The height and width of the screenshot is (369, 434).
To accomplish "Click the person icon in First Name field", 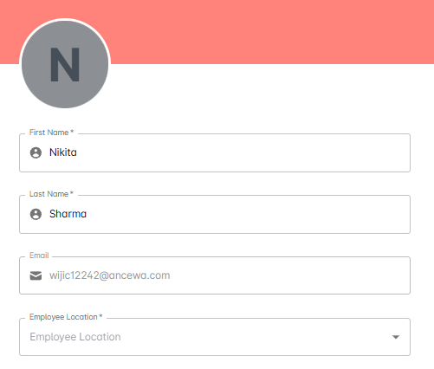I will [36, 152].
